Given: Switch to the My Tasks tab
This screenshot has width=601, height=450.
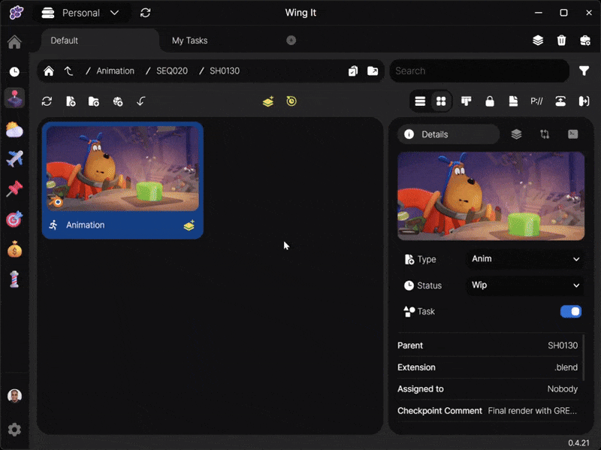Looking at the screenshot, I should tap(189, 41).
